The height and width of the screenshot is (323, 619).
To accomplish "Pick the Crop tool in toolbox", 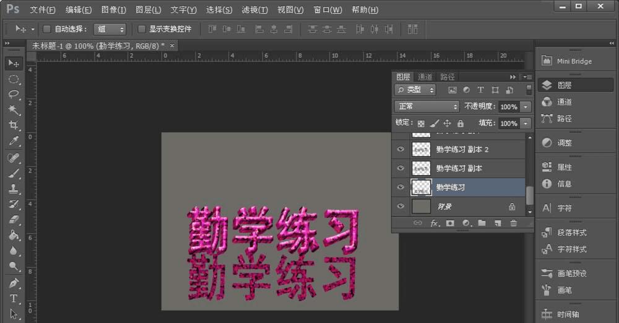I will click(x=14, y=126).
